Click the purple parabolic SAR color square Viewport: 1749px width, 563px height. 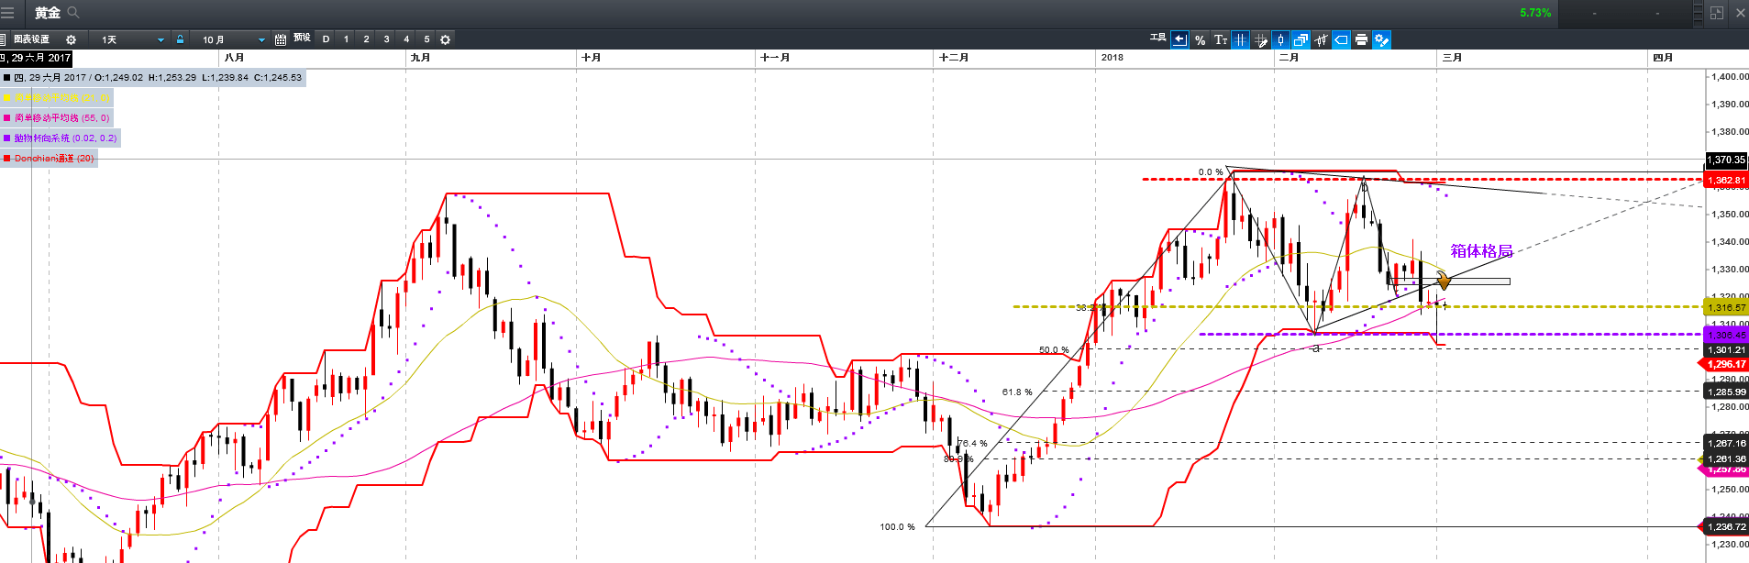coord(6,138)
